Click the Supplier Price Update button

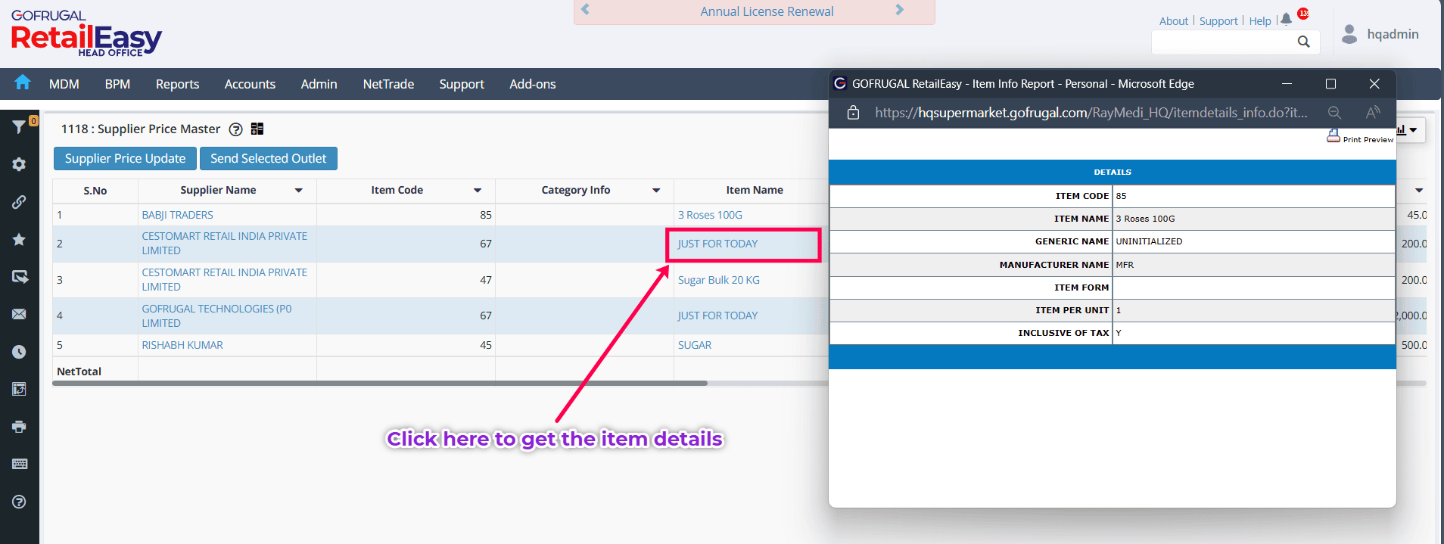pyautogui.click(x=125, y=158)
